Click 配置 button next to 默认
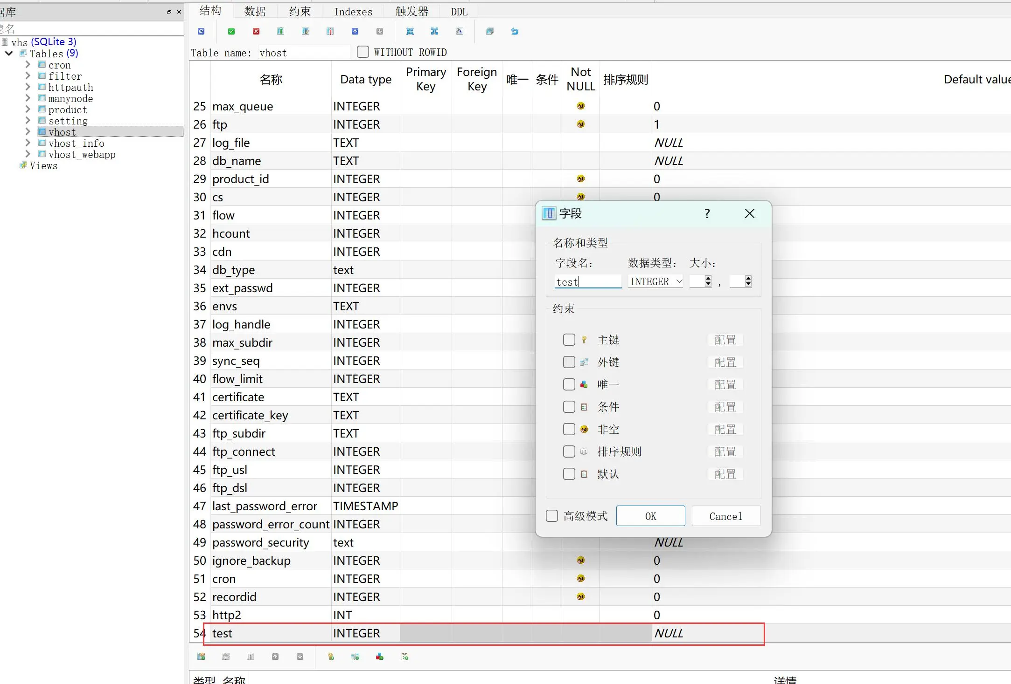The width and height of the screenshot is (1011, 684). (x=725, y=474)
